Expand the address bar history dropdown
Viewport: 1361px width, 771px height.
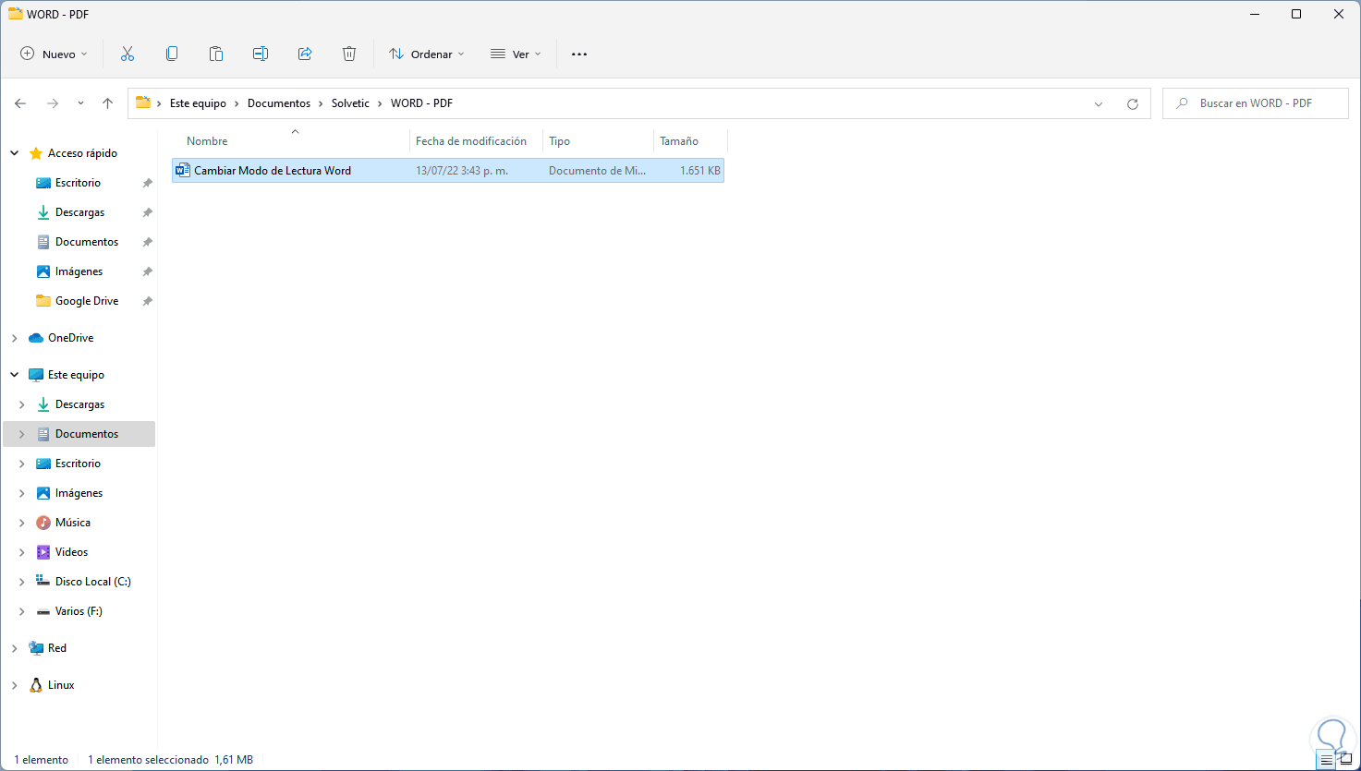[x=1099, y=104]
